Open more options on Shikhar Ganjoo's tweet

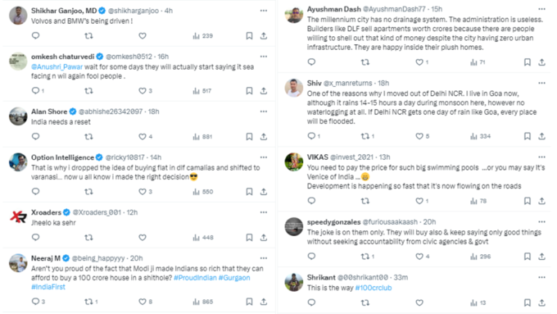(x=264, y=11)
